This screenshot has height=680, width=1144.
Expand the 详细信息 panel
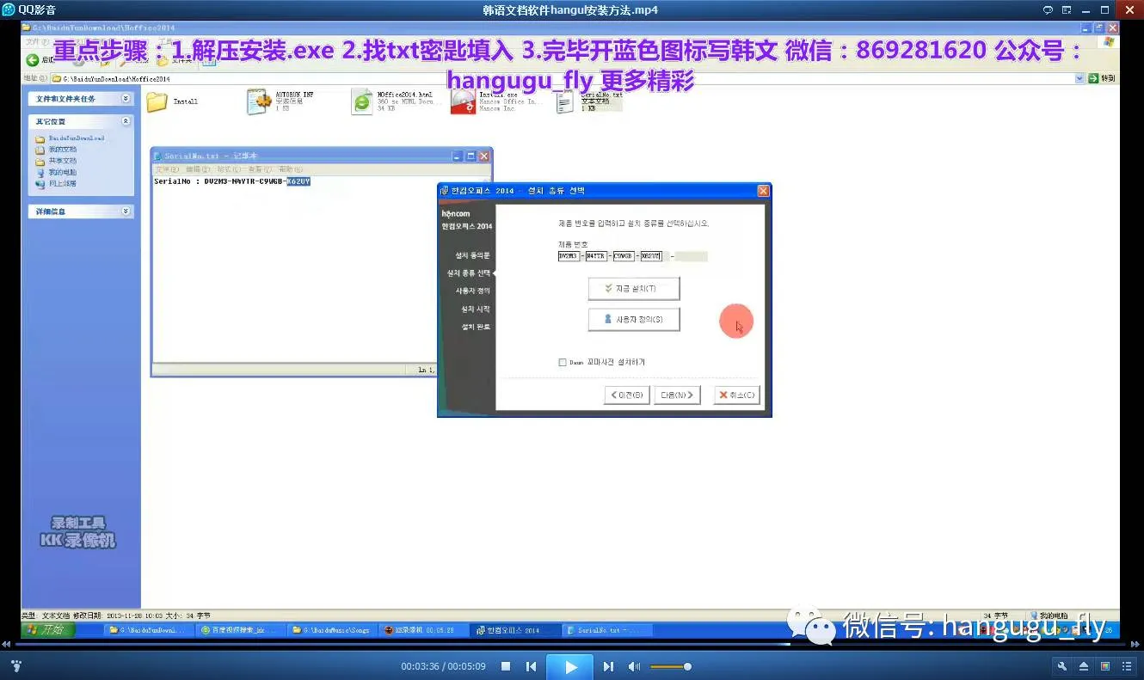(x=126, y=211)
